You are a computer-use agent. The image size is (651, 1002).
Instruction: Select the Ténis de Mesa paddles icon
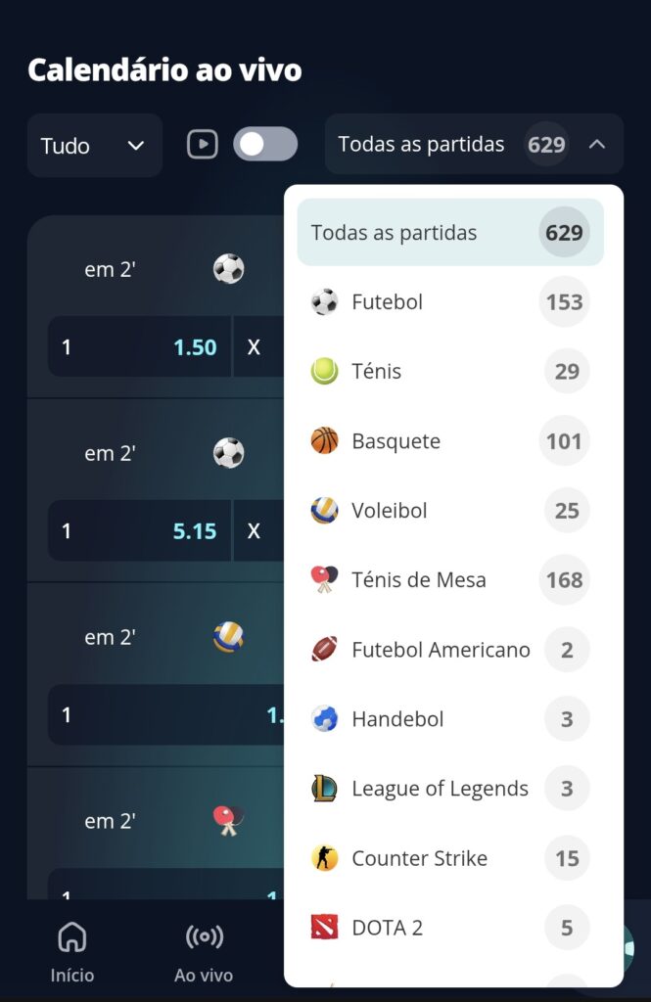click(x=322, y=580)
